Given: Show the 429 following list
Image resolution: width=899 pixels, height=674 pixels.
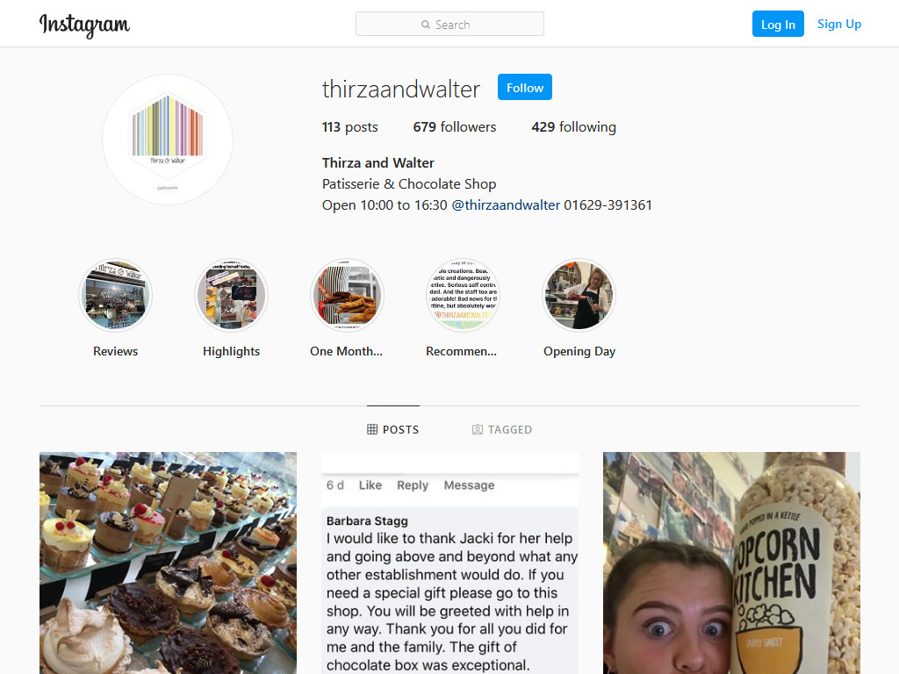Looking at the screenshot, I should (x=574, y=126).
